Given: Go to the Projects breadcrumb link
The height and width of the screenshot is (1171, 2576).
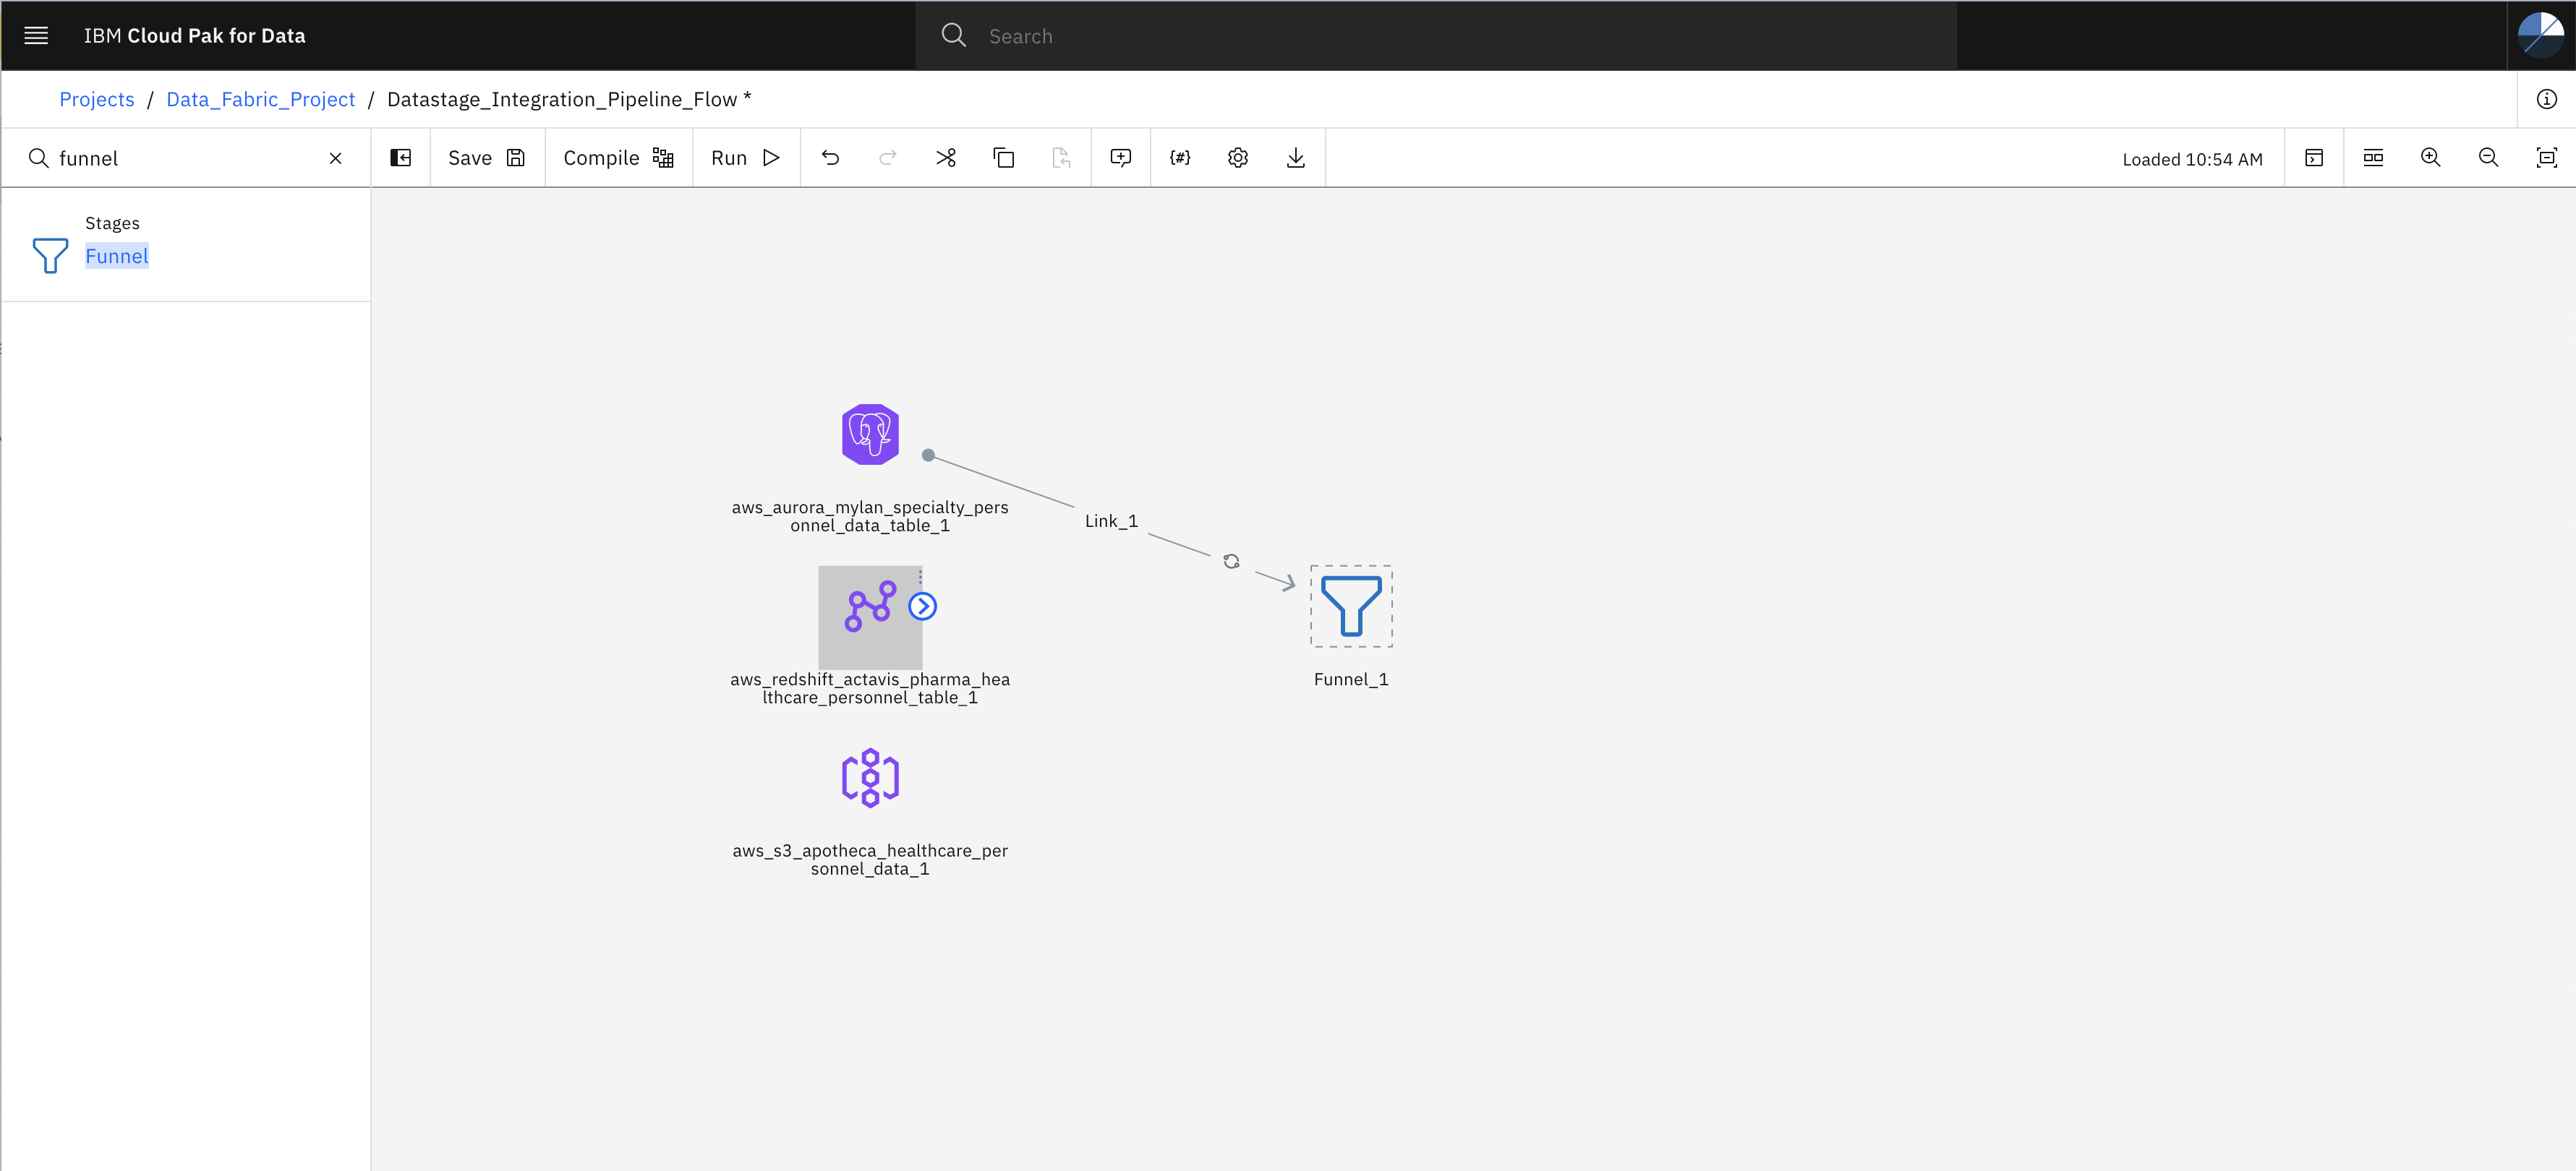Looking at the screenshot, I should [96, 99].
